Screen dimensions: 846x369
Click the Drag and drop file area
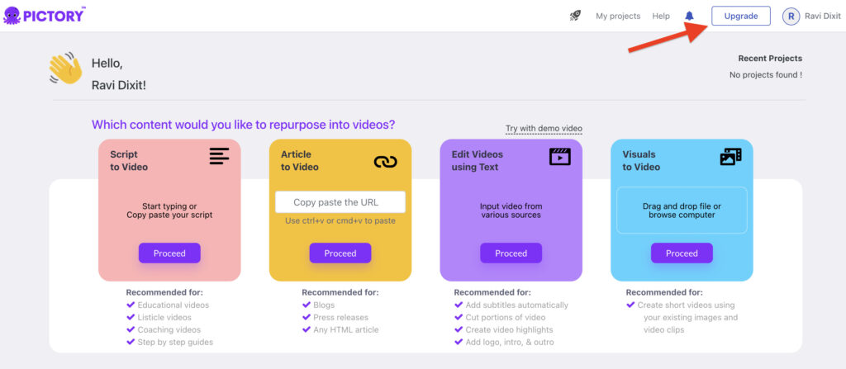(682, 211)
